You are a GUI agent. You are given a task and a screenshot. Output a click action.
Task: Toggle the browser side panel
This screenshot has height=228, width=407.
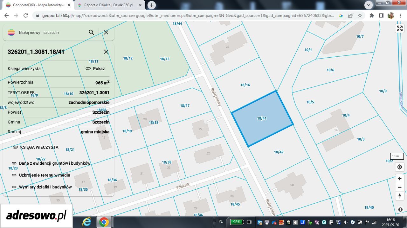(381, 16)
